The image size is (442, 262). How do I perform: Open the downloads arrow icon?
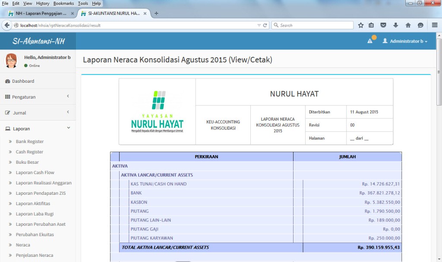click(395, 25)
